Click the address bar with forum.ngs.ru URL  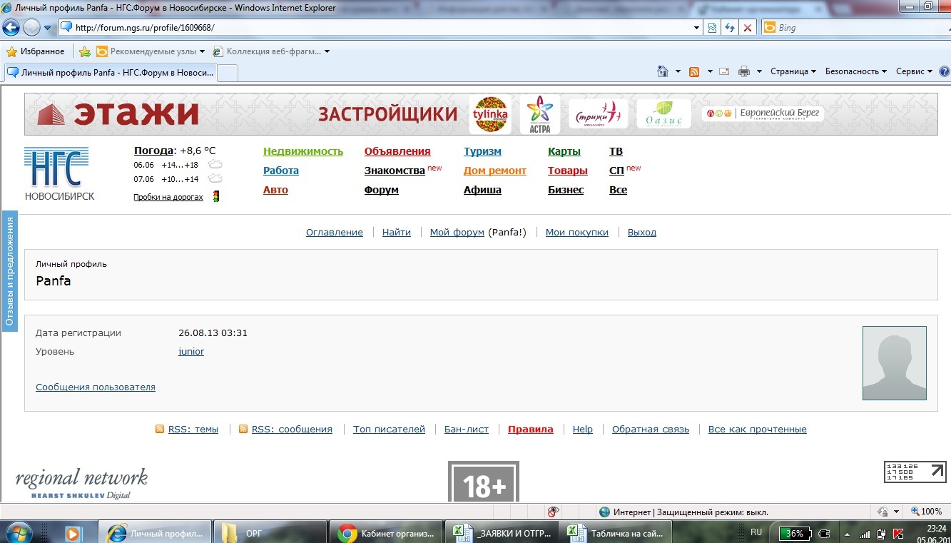click(375, 28)
